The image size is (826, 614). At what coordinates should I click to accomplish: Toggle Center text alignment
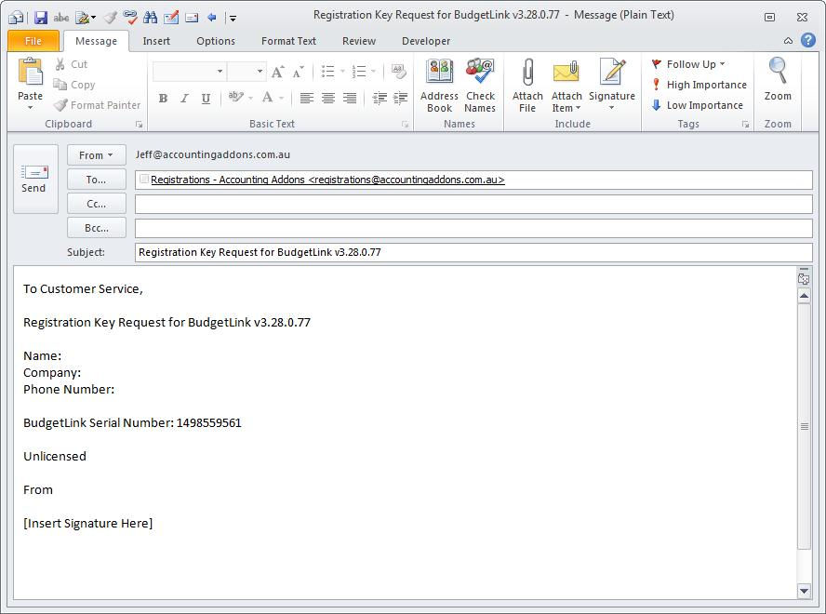[x=328, y=98]
